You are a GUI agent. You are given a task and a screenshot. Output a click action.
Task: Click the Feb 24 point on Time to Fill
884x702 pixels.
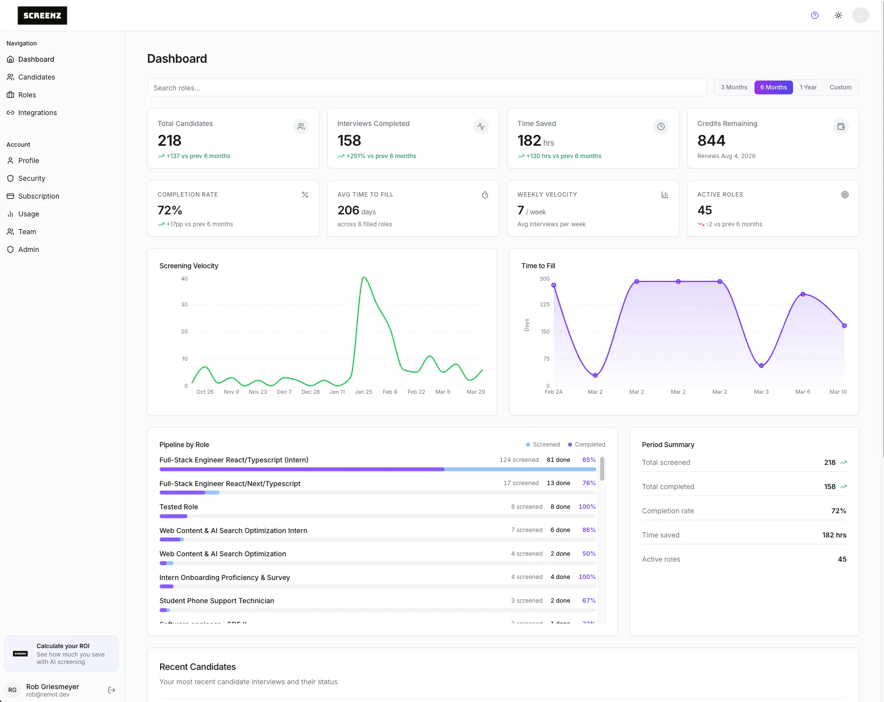click(x=554, y=285)
